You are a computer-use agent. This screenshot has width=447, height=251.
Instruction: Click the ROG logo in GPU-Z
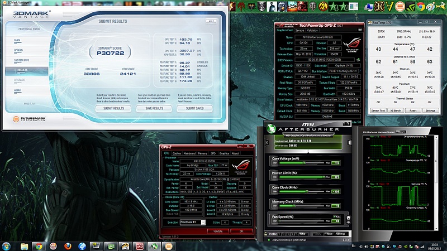352,45
